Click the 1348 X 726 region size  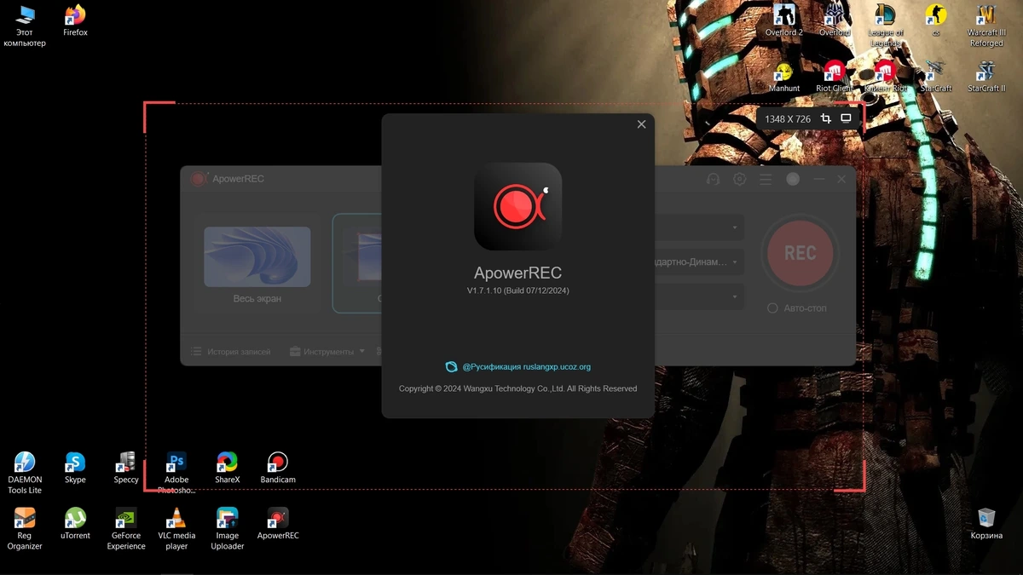click(788, 119)
